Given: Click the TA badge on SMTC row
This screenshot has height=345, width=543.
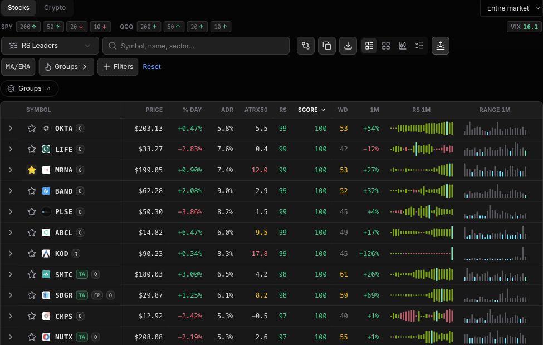Looking at the screenshot, I should [82, 274].
